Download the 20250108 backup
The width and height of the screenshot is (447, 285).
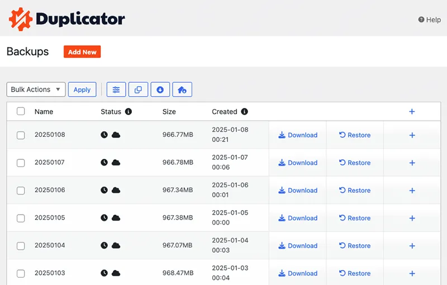click(x=298, y=135)
